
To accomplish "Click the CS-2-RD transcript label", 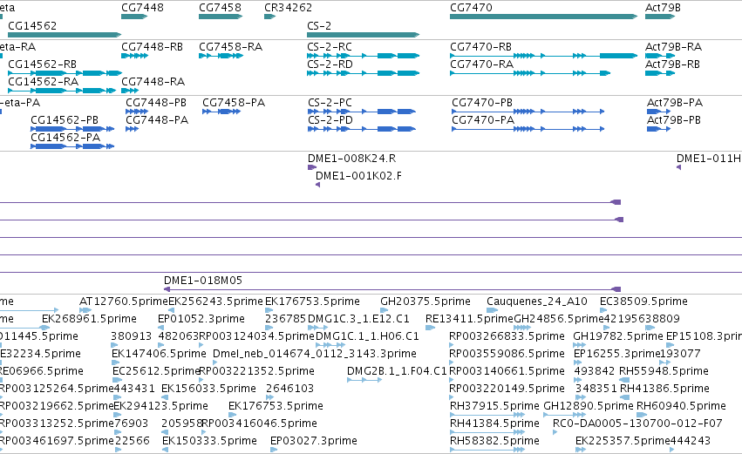I will coord(330,64).
